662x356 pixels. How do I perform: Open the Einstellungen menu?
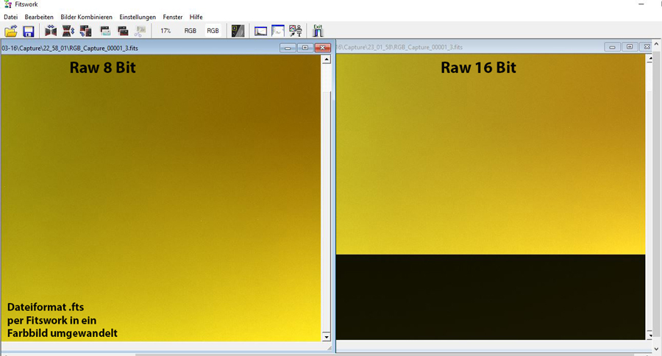click(x=138, y=17)
